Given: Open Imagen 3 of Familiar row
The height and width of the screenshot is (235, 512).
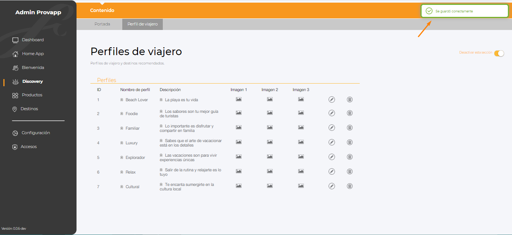Looking at the screenshot, I should click(x=301, y=127).
